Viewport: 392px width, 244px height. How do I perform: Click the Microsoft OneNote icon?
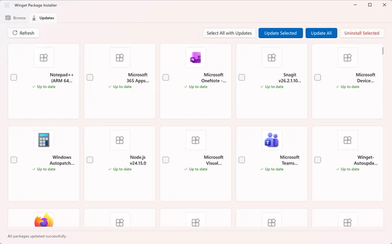coord(196,58)
